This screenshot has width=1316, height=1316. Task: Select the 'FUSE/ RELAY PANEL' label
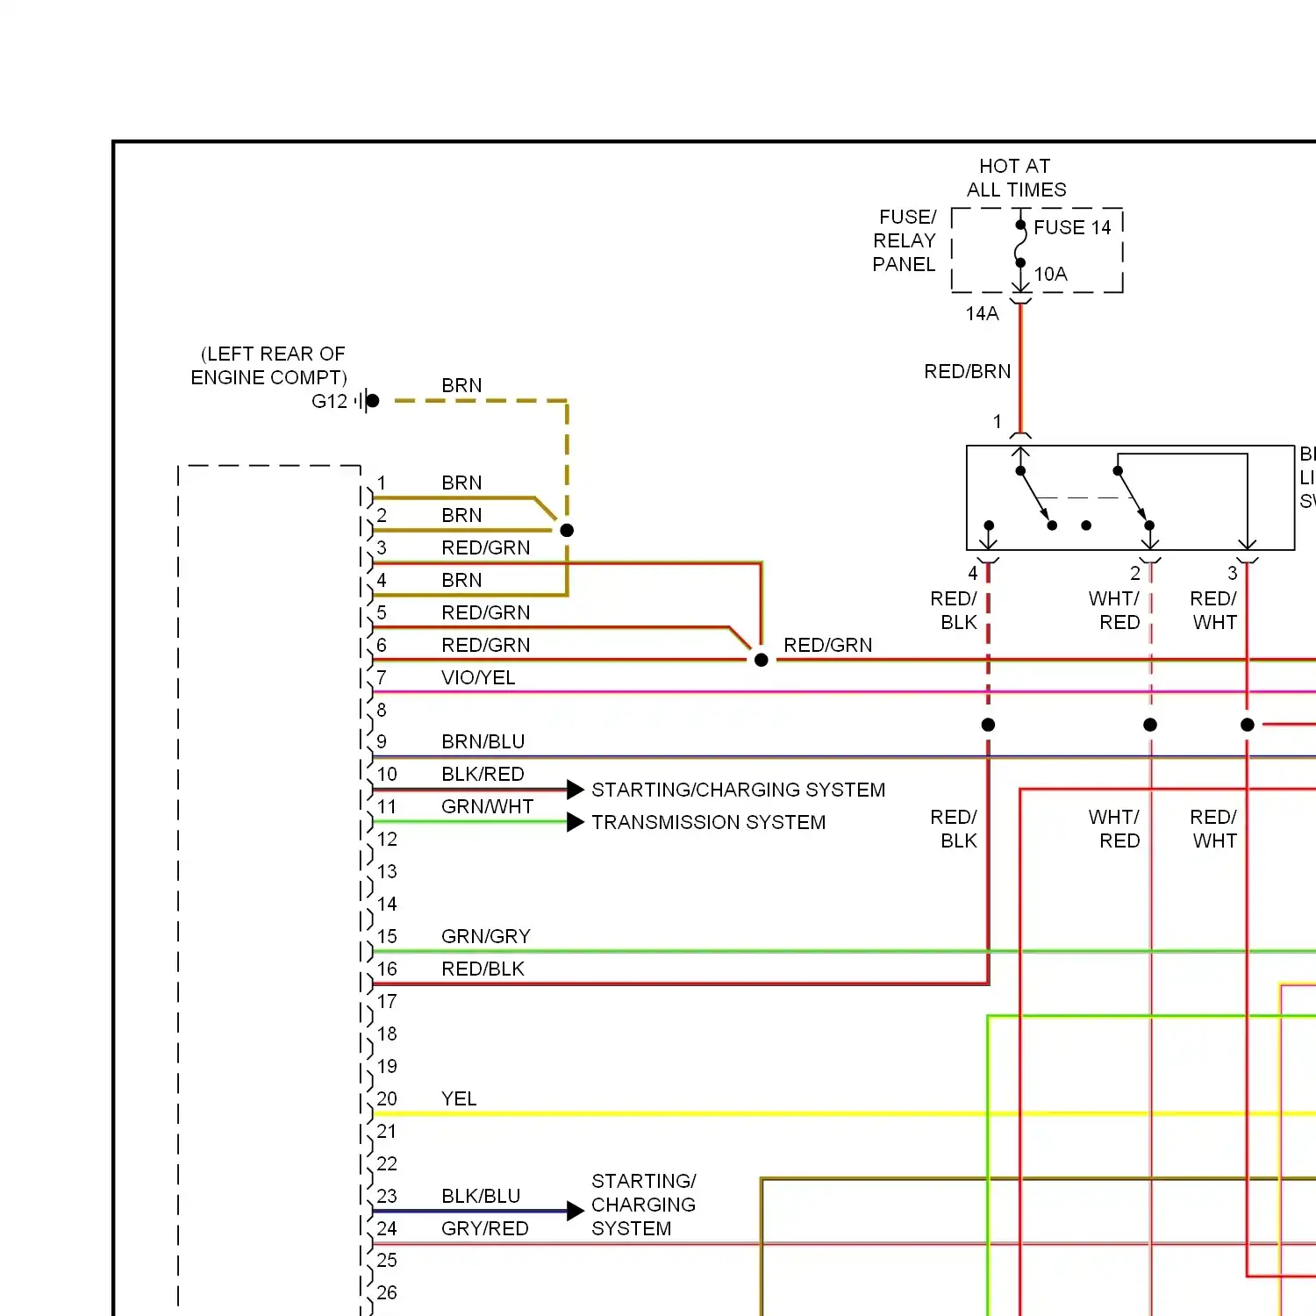pos(905,240)
